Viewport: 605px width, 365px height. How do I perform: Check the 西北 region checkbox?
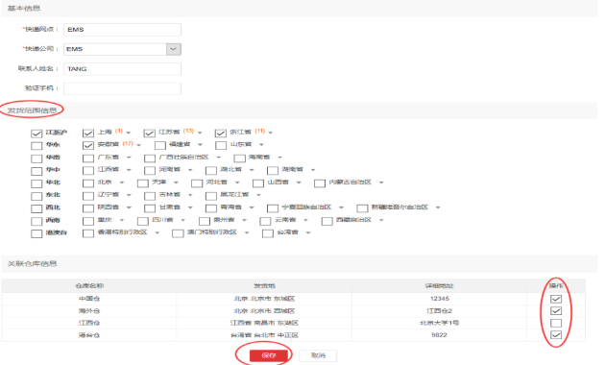tap(36, 208)
